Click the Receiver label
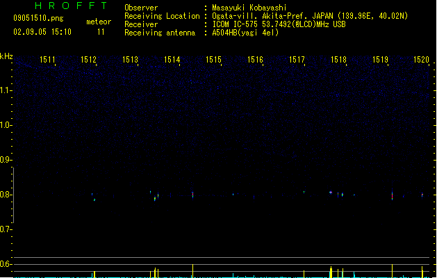 pos(141,24)
